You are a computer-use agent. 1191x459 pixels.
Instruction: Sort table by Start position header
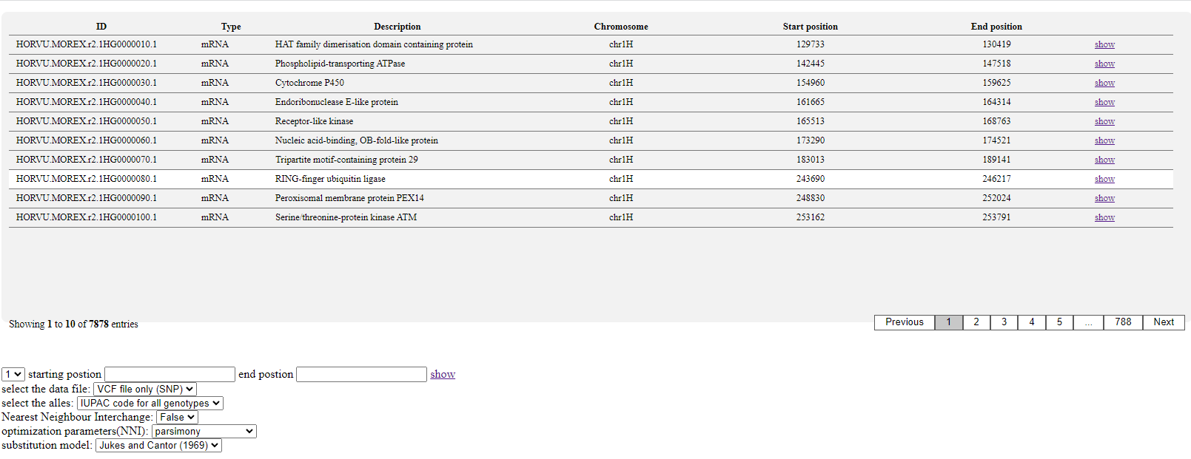811,27
